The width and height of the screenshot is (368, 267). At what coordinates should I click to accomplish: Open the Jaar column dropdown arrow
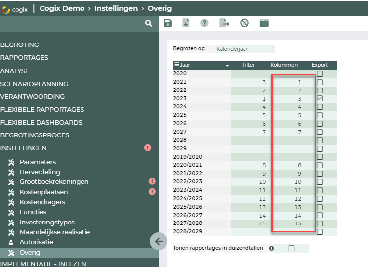pos(227,65)
